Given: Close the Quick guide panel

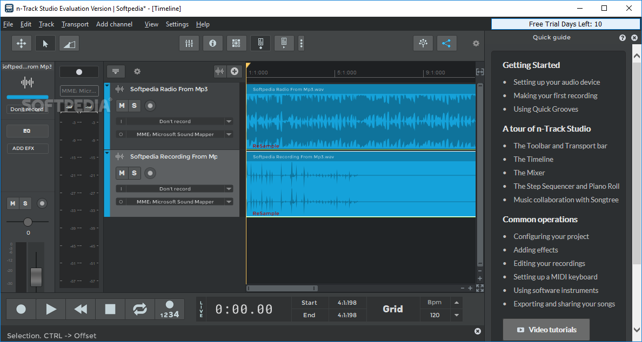Looking at the screenshot, I should [634, 38].
